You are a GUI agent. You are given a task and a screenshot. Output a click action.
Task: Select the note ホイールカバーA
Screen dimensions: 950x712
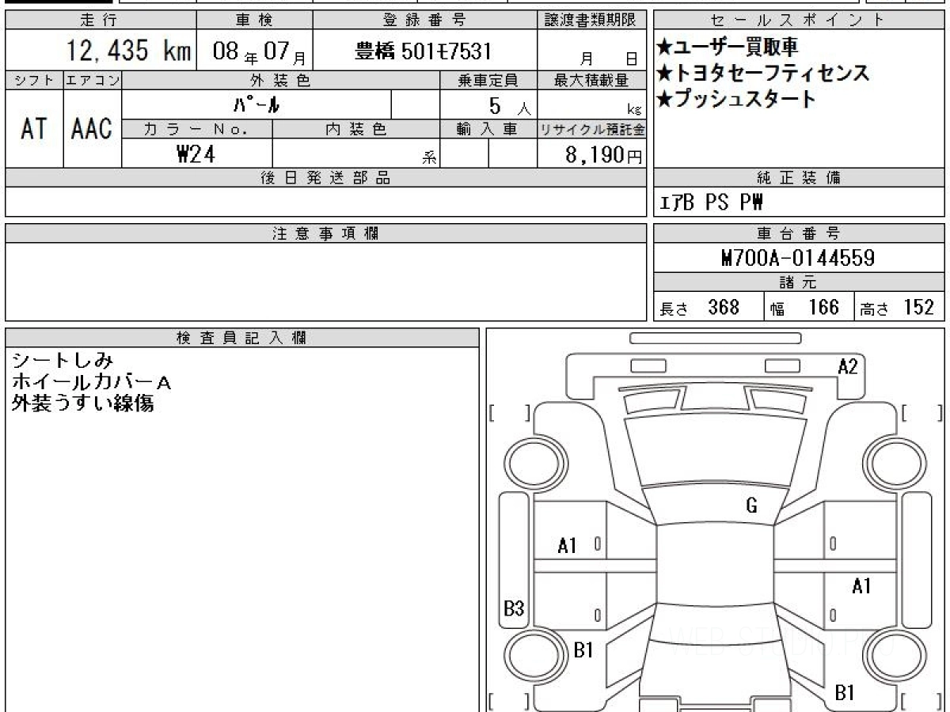tap(91, 383)
